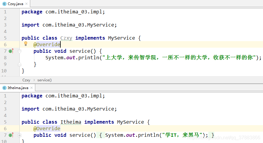Click line number 5 in Czxy.java gutter
The width and height of the screenshot is (263, 143).
coord(5,38)
